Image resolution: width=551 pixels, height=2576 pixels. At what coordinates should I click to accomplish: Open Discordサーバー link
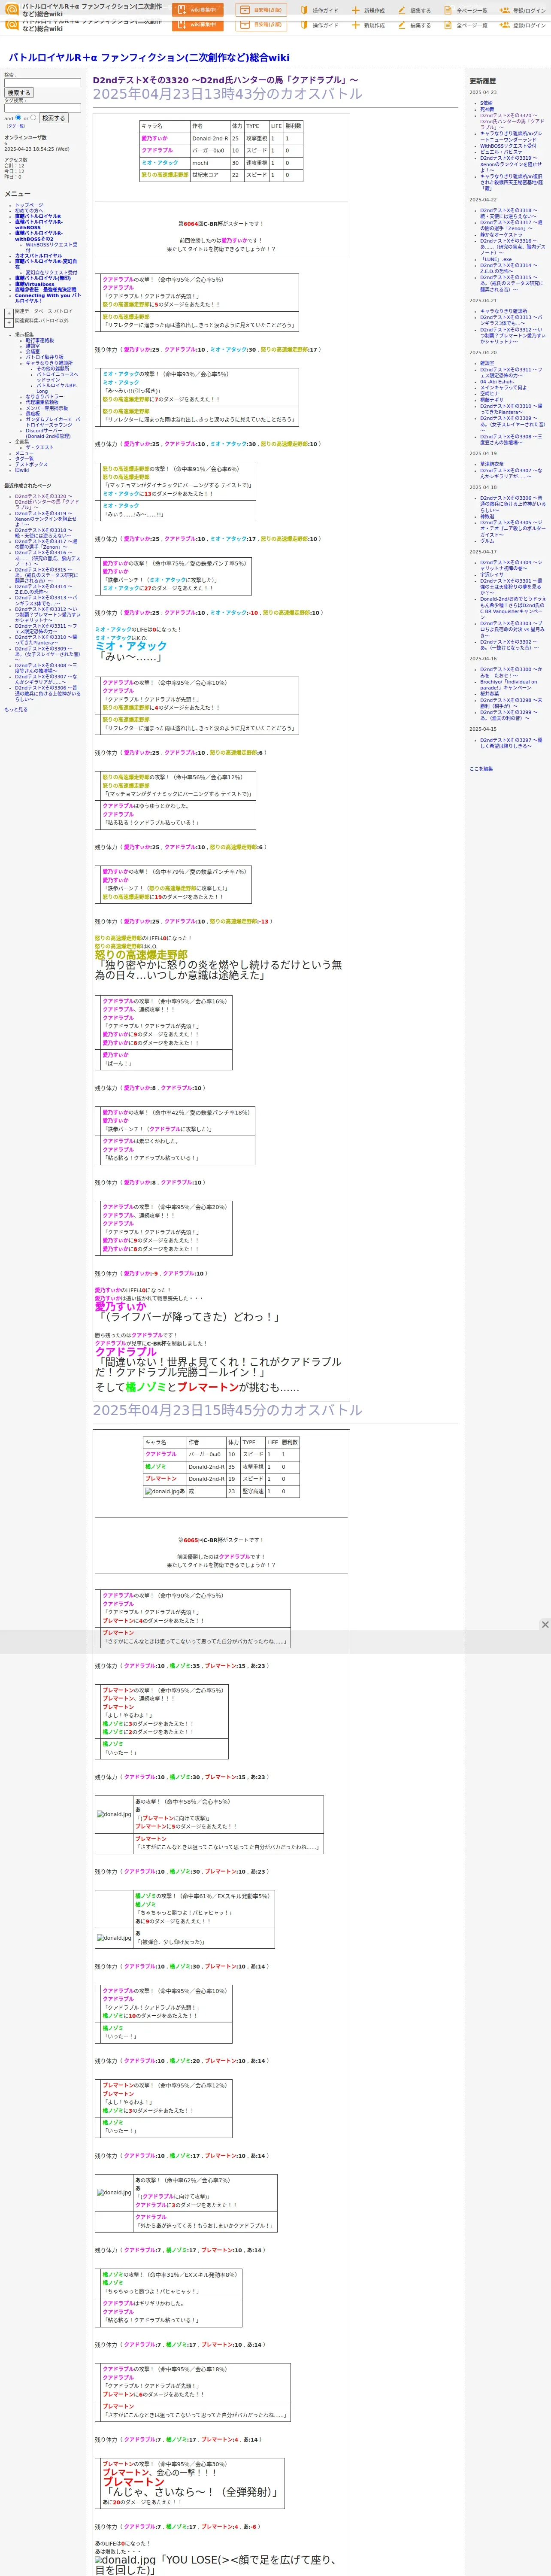pyautogui.click(x=48, y=433)
